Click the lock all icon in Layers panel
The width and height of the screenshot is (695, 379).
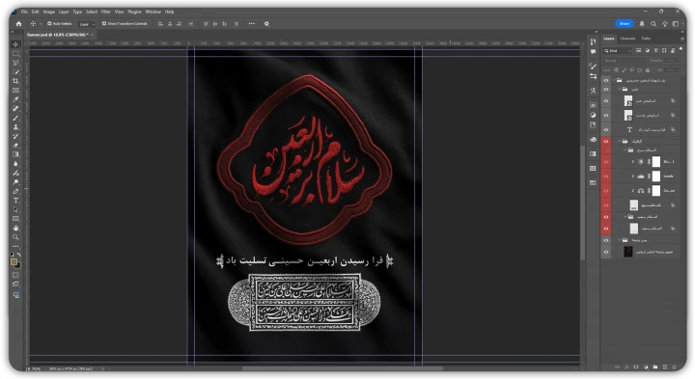point(648,70)
